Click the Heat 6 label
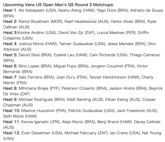165x142 pixels. (10, 66)
